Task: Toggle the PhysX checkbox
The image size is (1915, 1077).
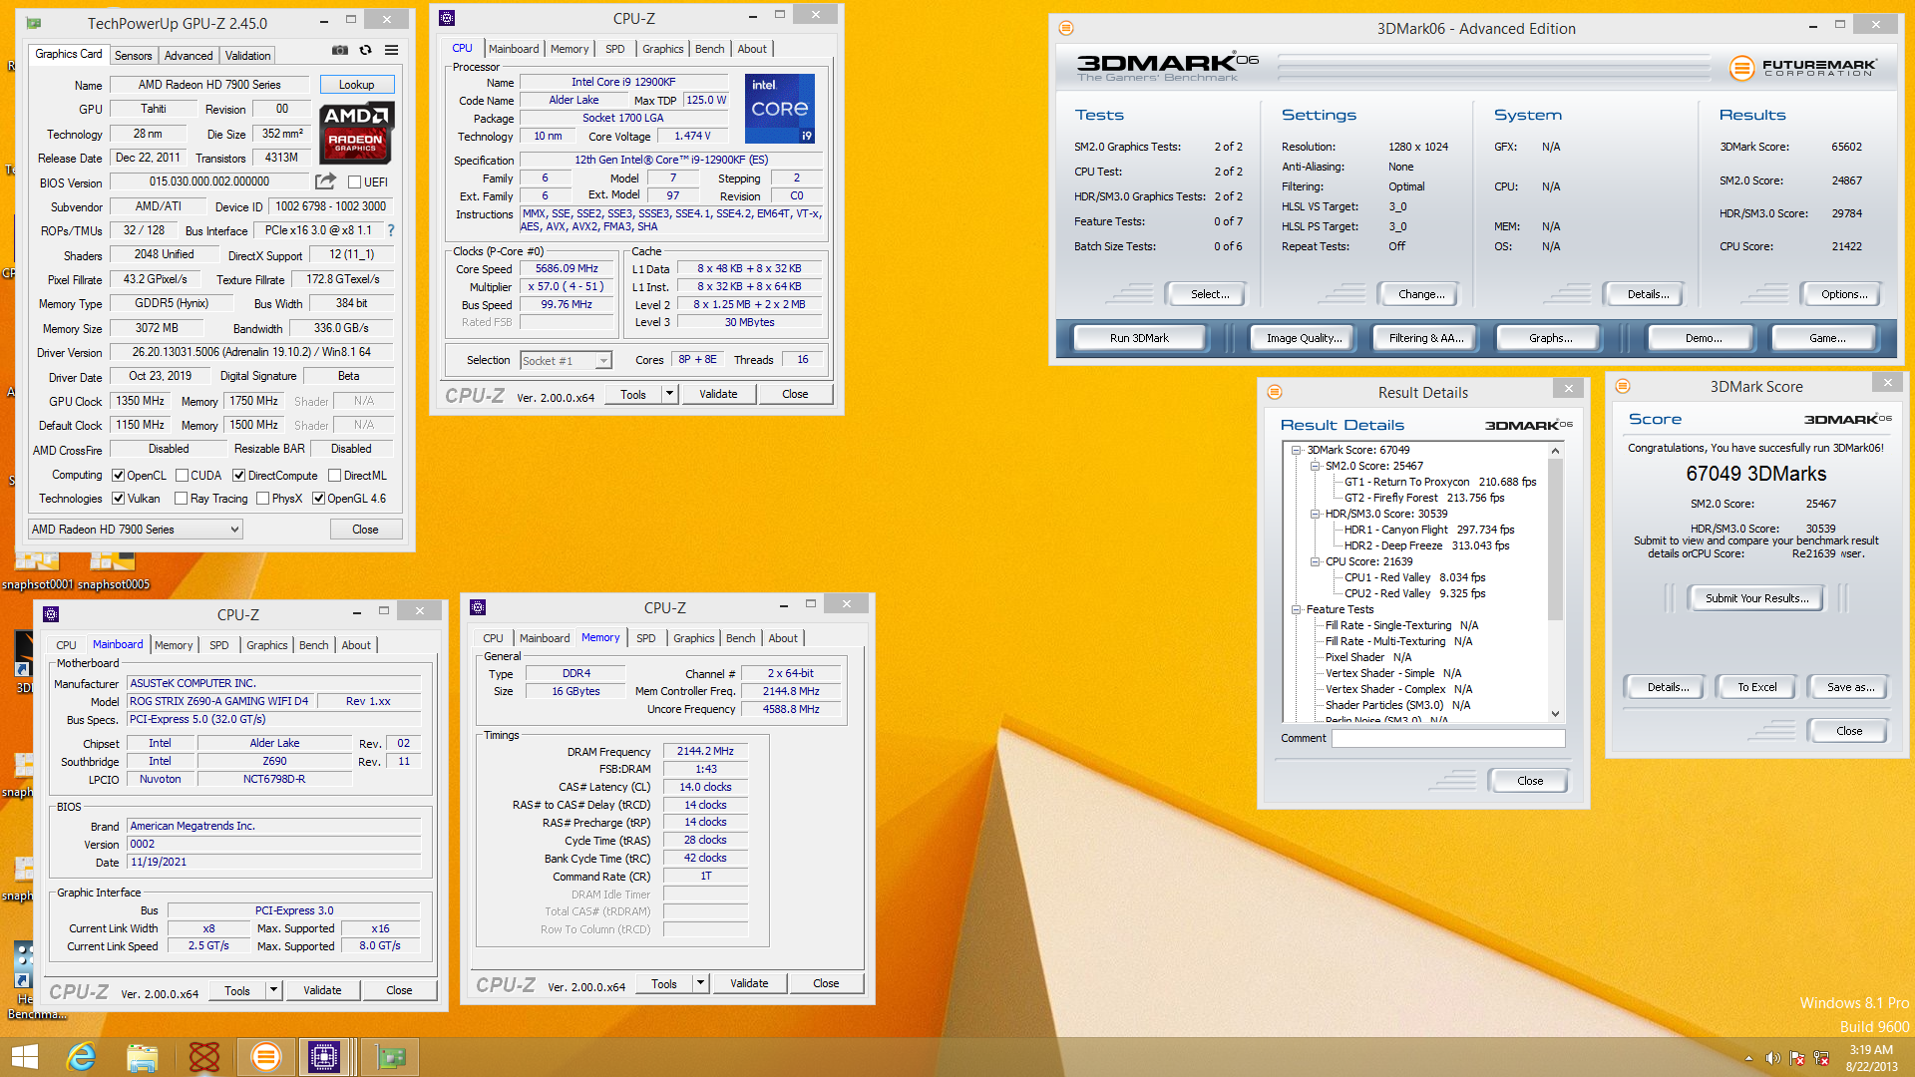Action: point(263,499)
